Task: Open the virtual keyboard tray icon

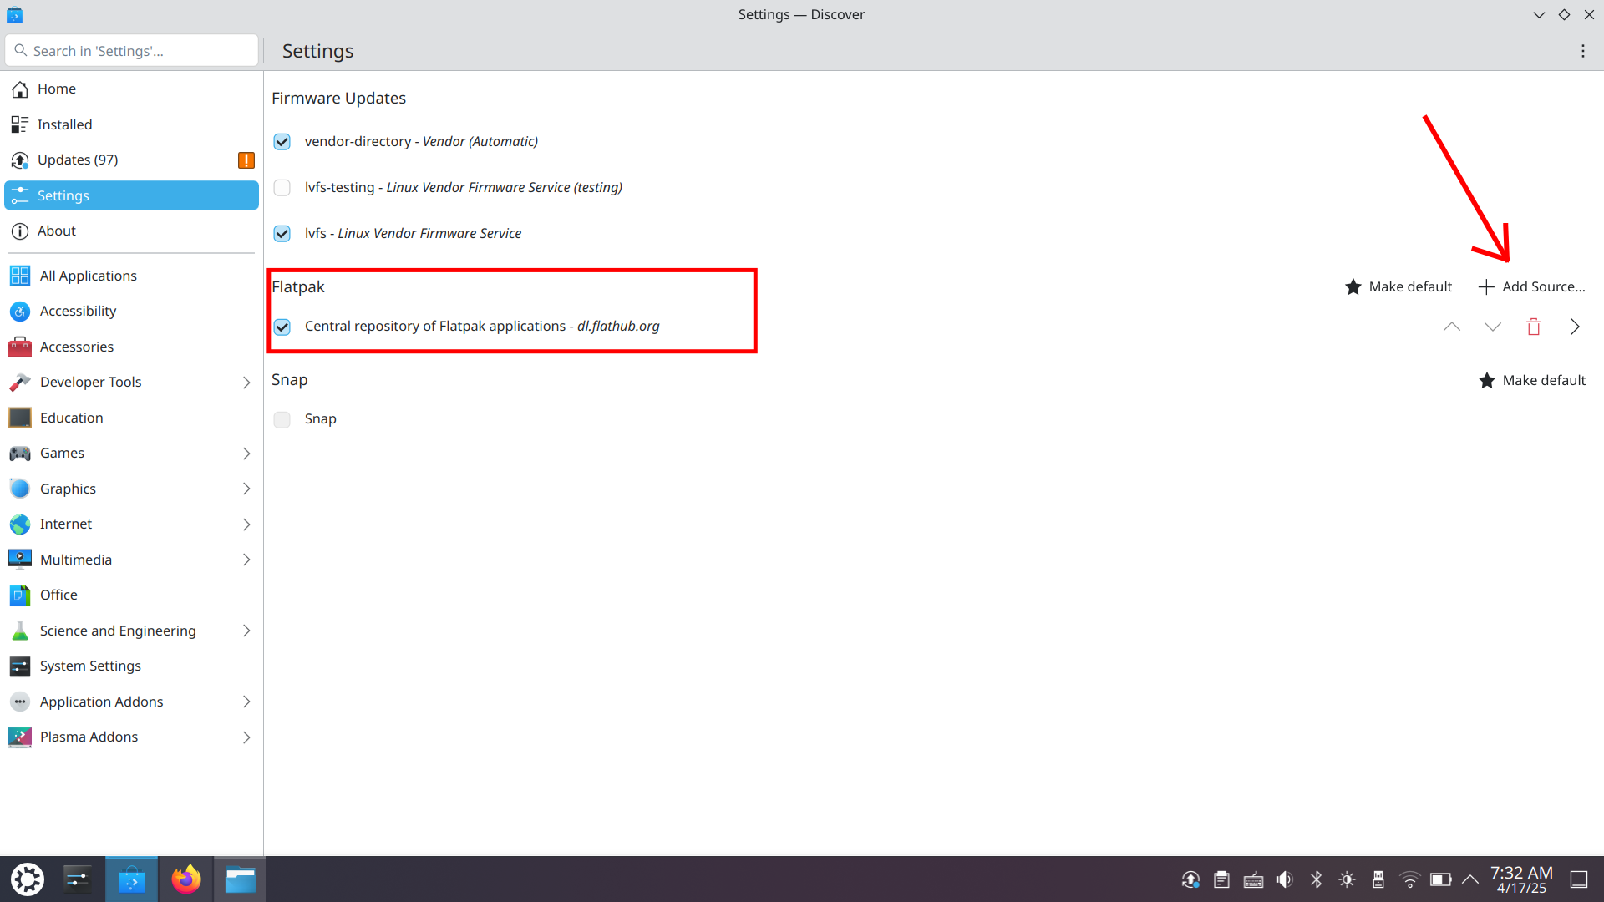Action: pyautogui.click(x=1253, y=879)
